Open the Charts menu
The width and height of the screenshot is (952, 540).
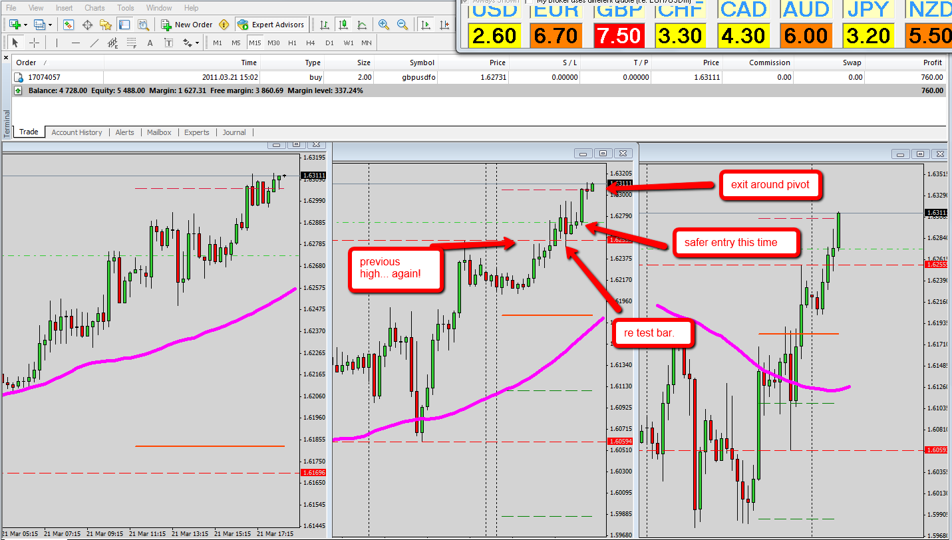(94, 8)
